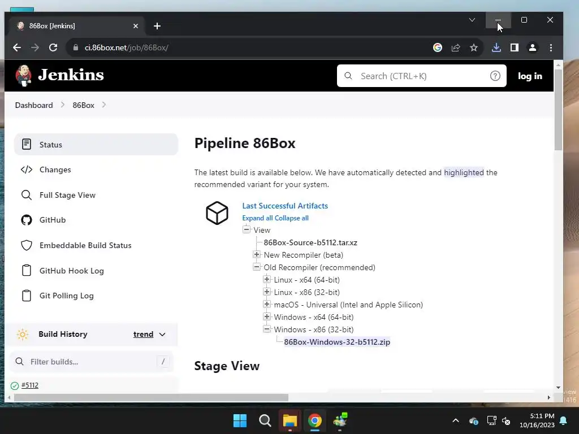Click the Google icon in address bar
The width and height of the screenshot is (579, 434).
[x=438, y=47]
